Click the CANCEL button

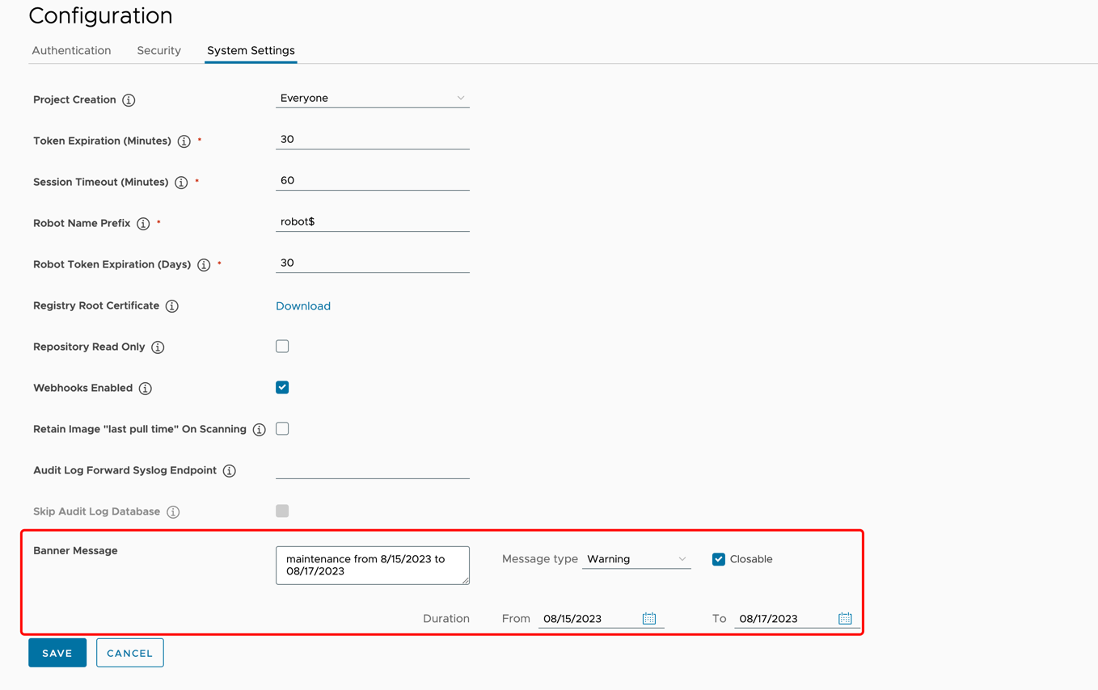pyautogui.click(x=129, y=653)
